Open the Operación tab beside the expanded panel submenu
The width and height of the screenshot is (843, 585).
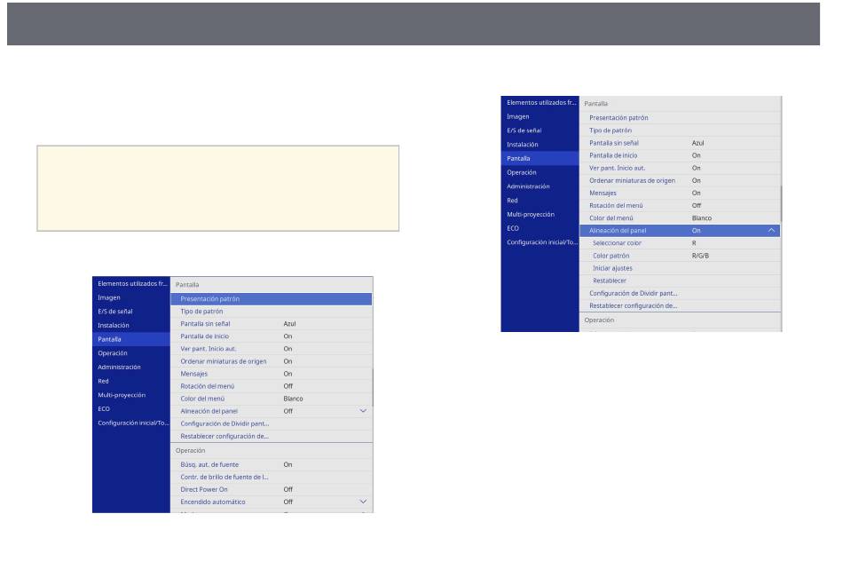pos(521,172)
